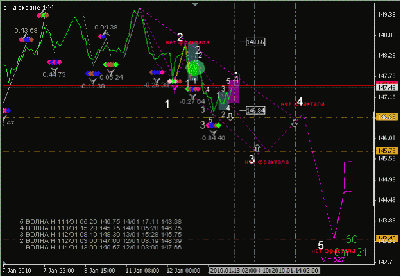Click the 'нет фрактала' label under wave 3
401x277 pixels.
click(x=267, y=162)
